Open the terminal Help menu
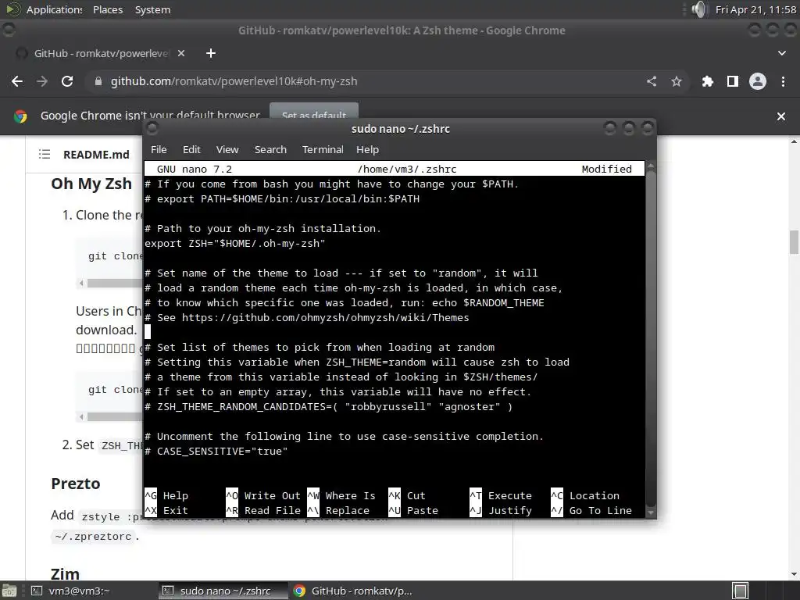 pos(367,149)
